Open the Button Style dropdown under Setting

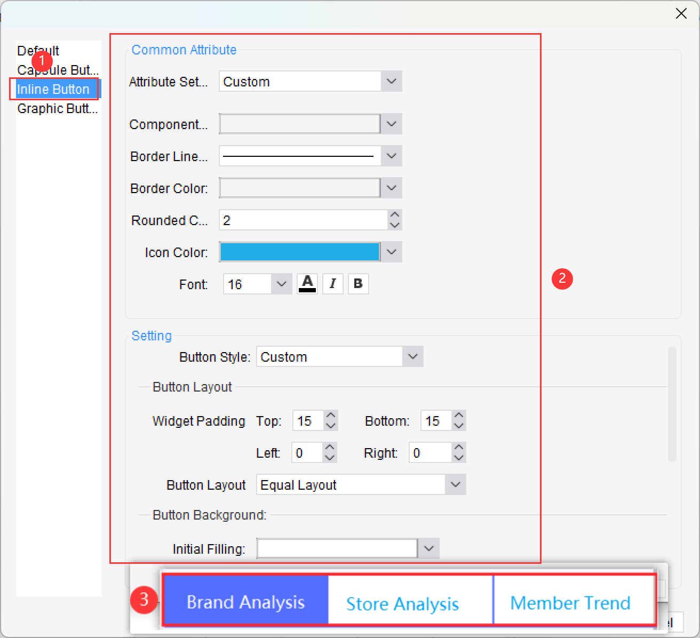412,356
